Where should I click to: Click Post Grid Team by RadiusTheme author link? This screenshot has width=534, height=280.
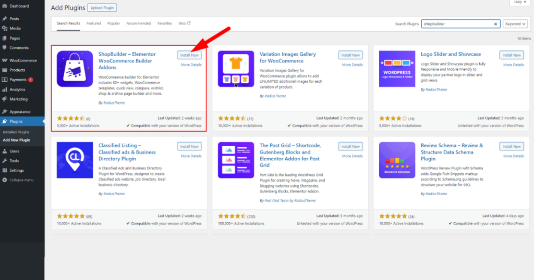[290, 201]
